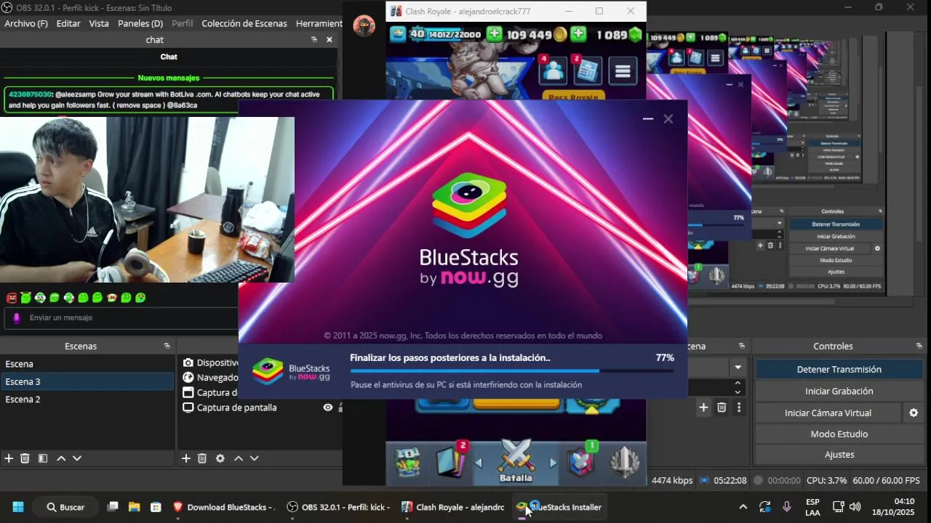Open scene filters icon in Escenas panel
This screenshot has width=931, height=523.
(x=43, y=458)
